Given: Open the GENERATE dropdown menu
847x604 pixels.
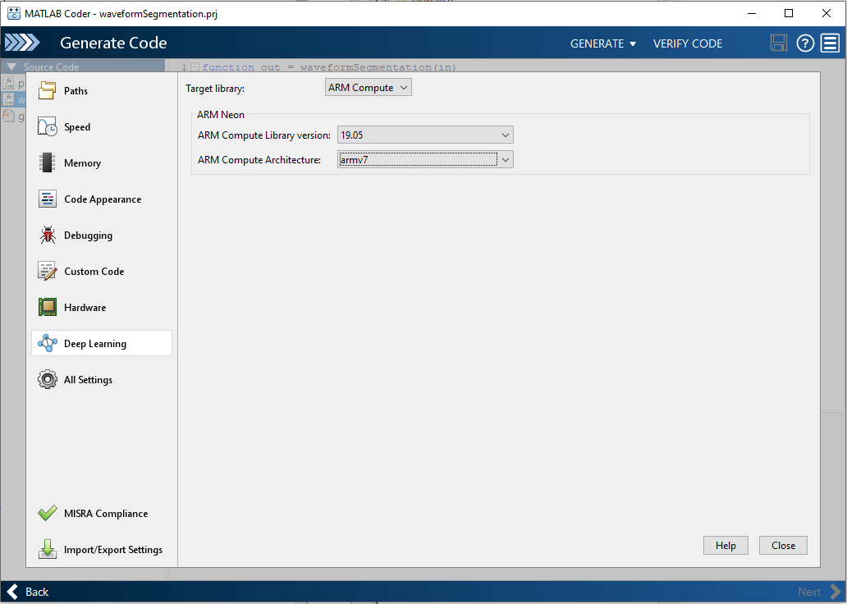Looking at the screenshot, I should click(x=603, y=43).
